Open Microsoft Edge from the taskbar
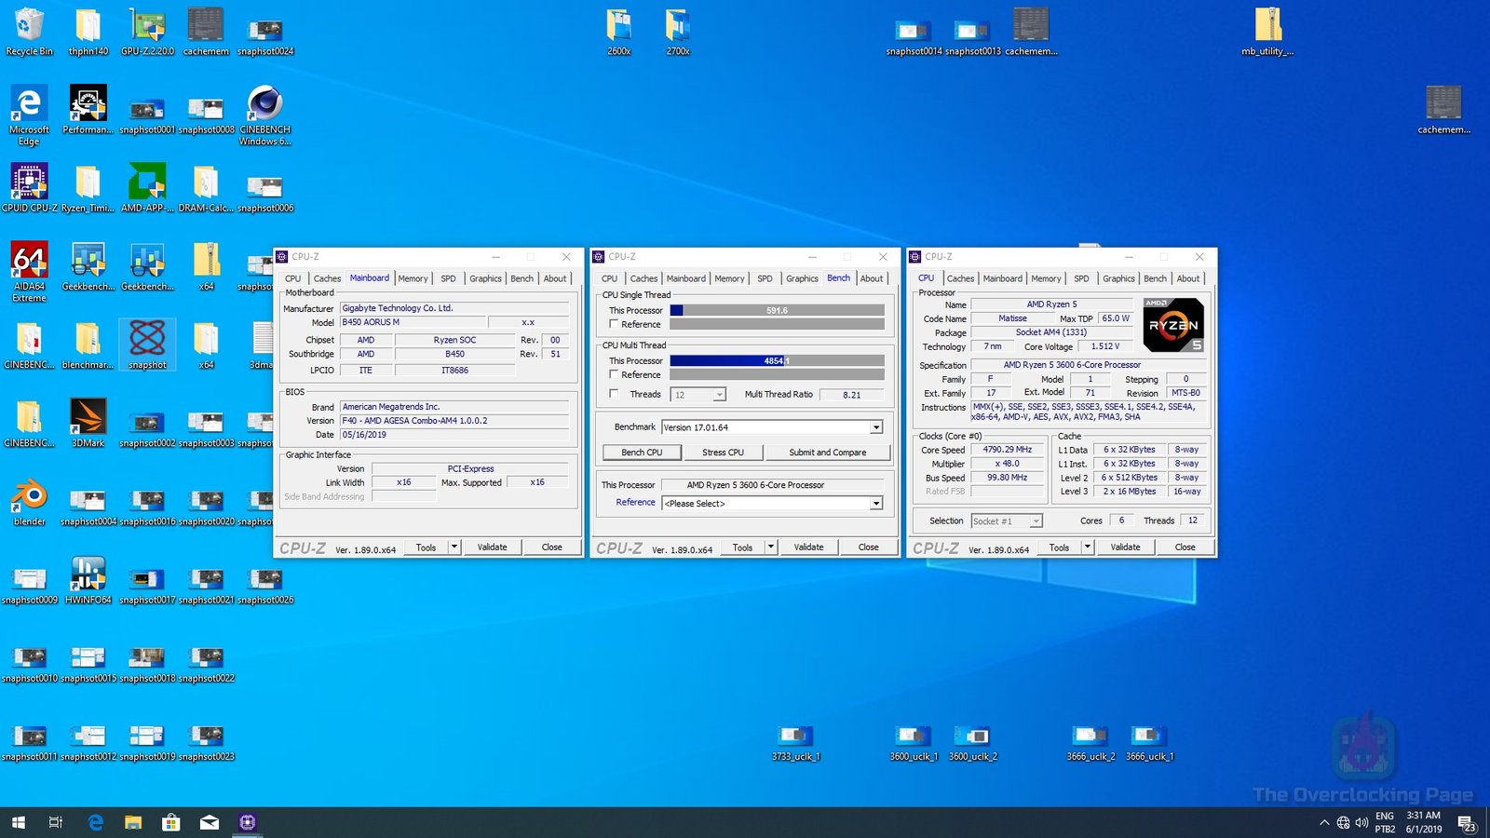 point(95,822)
